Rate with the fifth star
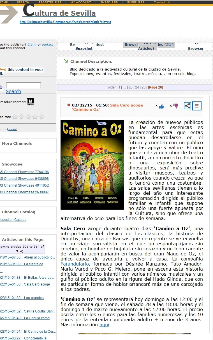This screenshot has height=340, width=213. pyautogui.click(x=42, y=117)
